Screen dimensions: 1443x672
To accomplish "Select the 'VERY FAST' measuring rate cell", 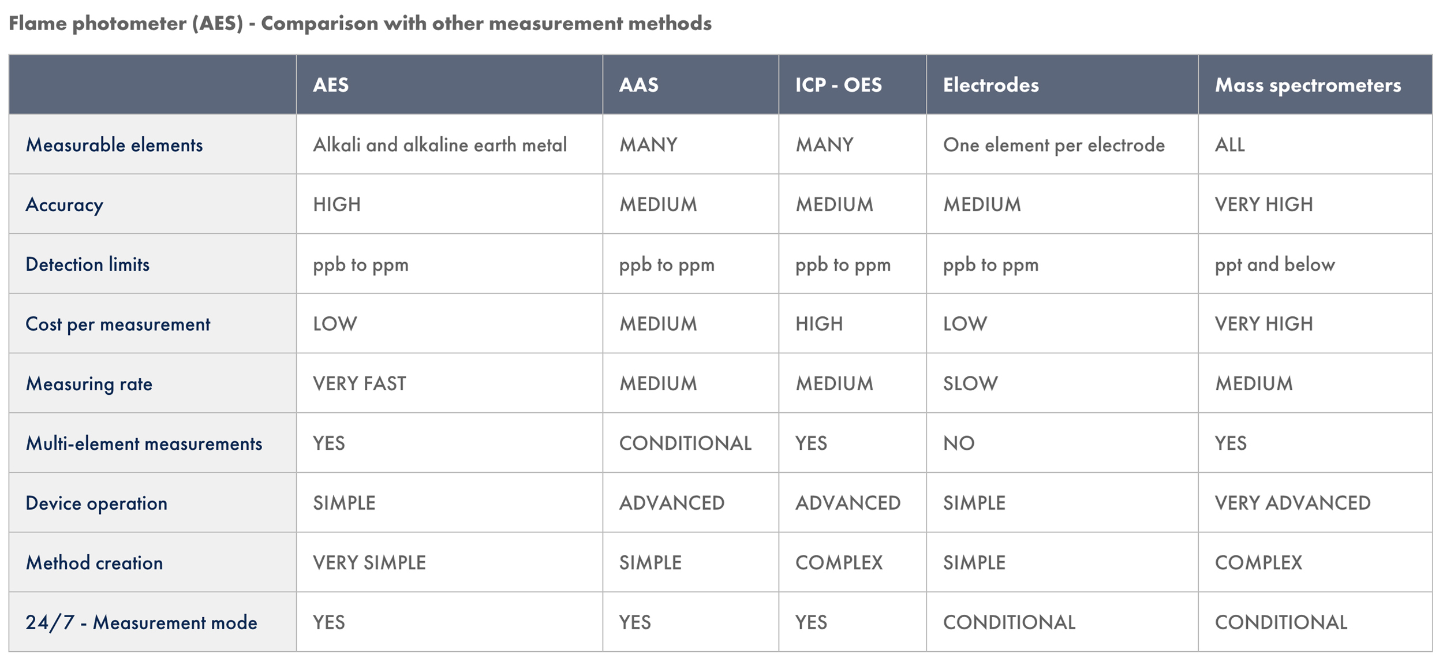I will (360, 383).
